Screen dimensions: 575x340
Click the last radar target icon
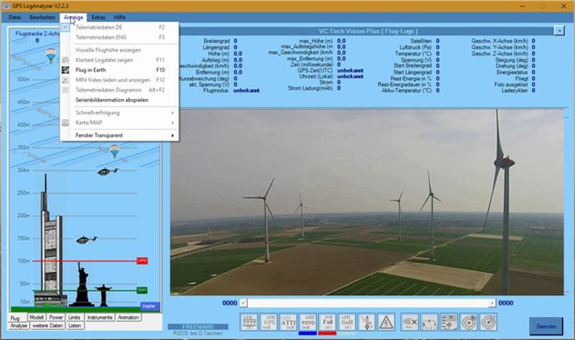(489, 323)
